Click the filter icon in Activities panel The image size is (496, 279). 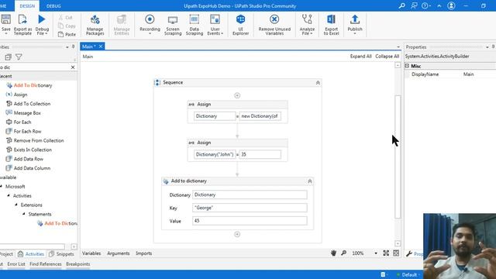(19, 57)
